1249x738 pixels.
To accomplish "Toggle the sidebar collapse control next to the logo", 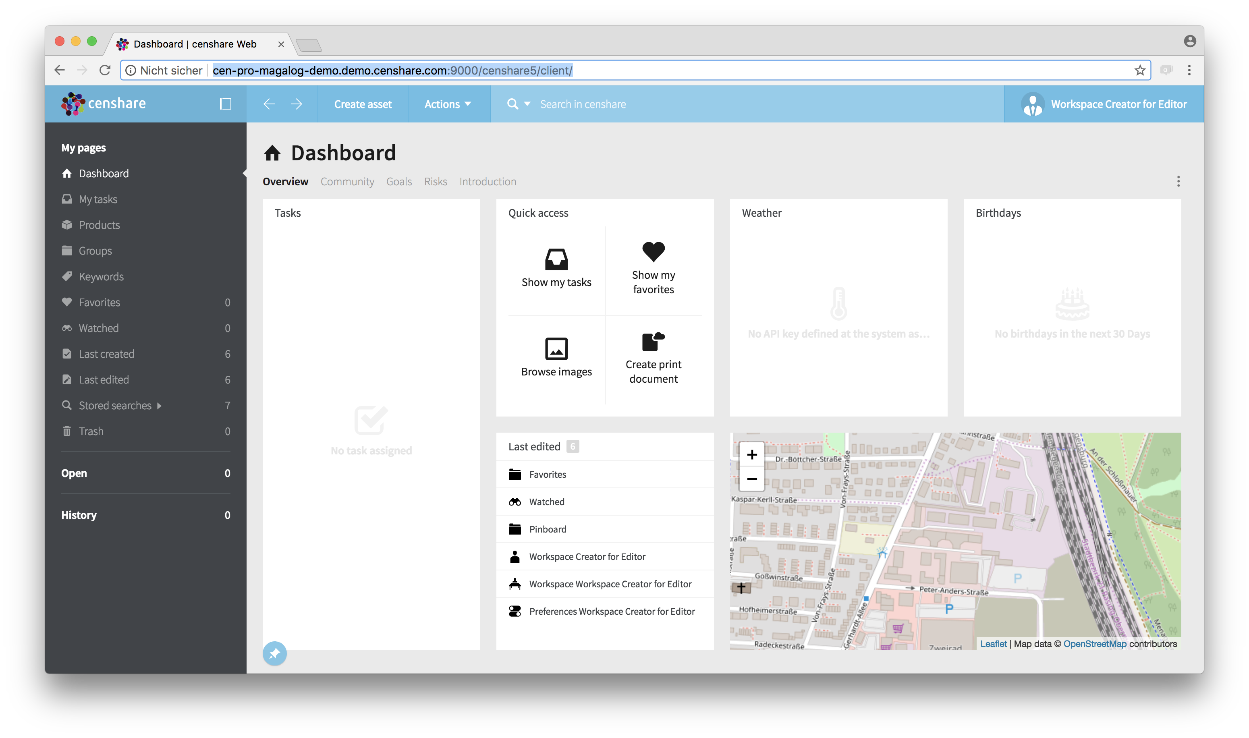I will 226,104.
